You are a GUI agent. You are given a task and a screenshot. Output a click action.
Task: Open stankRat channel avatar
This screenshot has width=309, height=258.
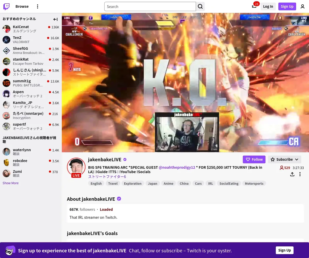(x=6, y=61)
